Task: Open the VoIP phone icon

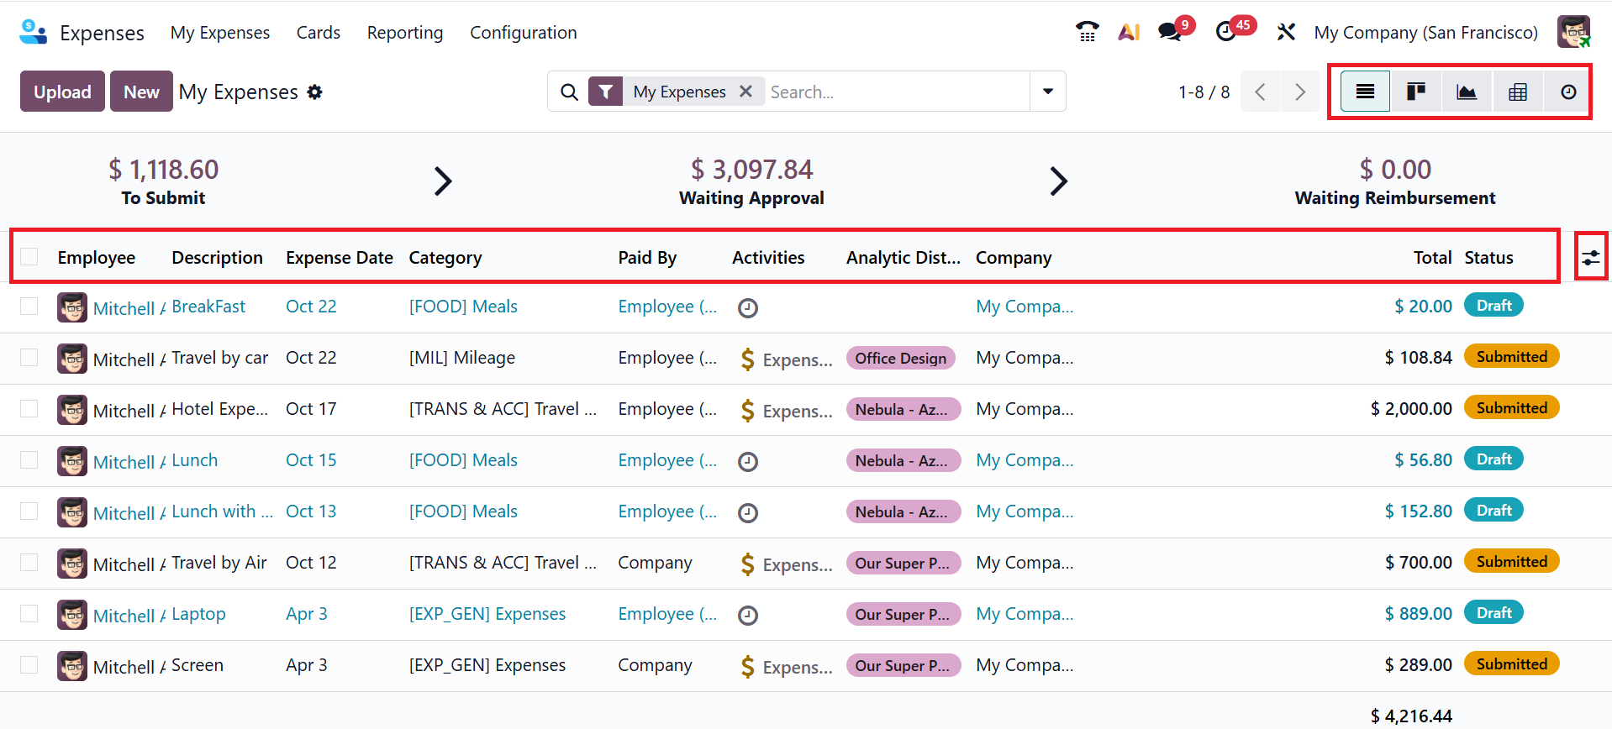Action: [x=1088, y=32]
